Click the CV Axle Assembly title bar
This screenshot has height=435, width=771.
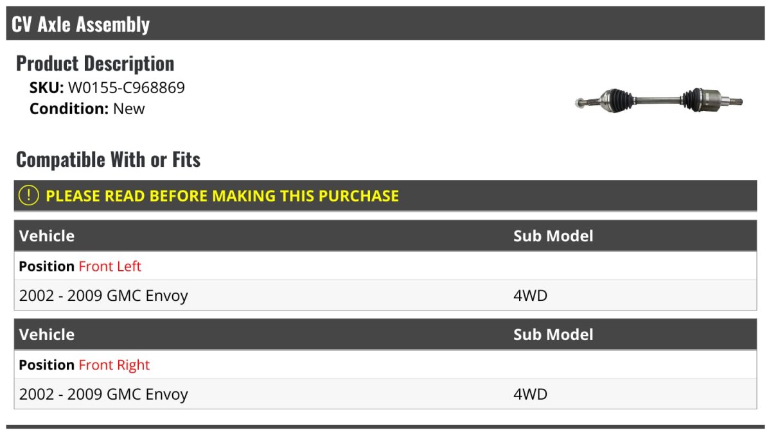[81, 24]
